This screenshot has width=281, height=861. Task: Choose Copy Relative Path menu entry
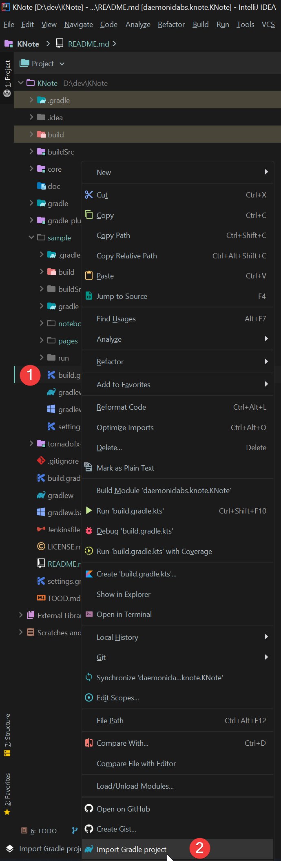click(177, 256)
